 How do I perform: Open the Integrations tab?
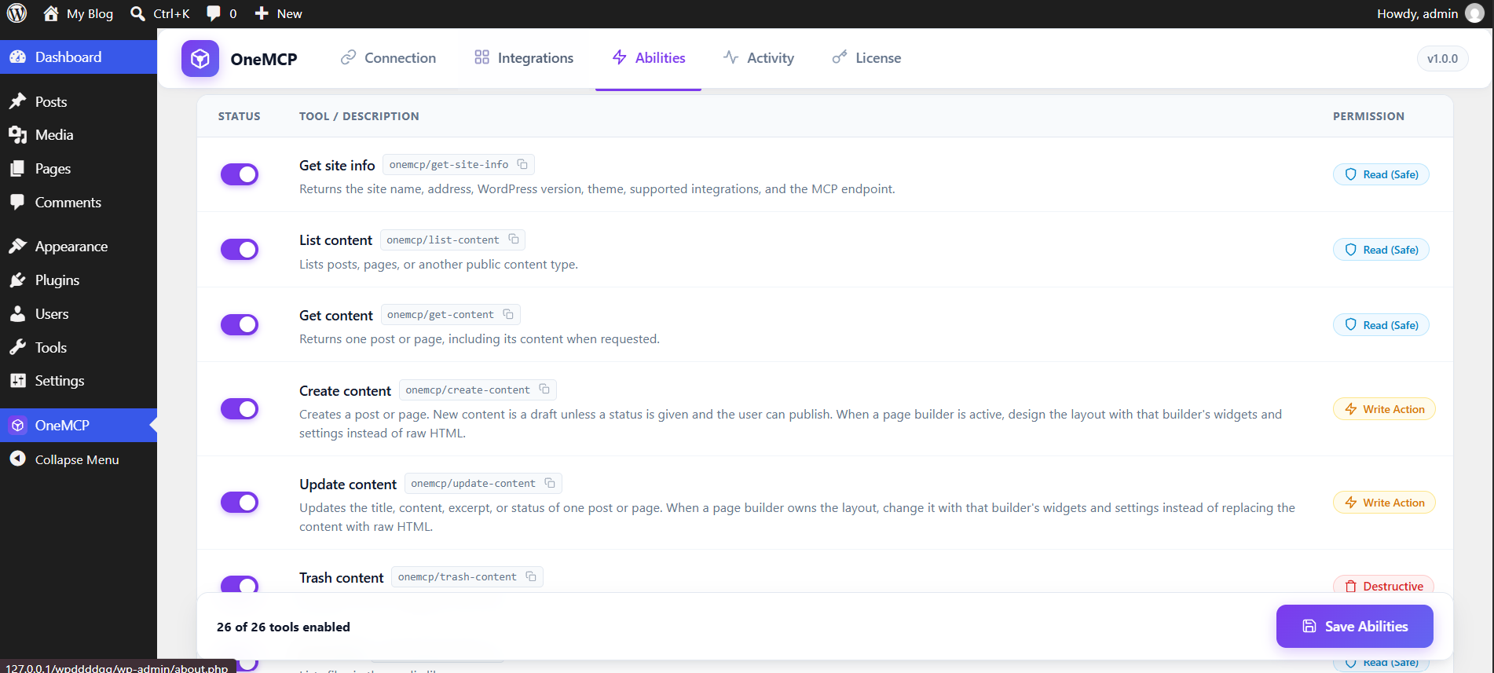(524, 58)
